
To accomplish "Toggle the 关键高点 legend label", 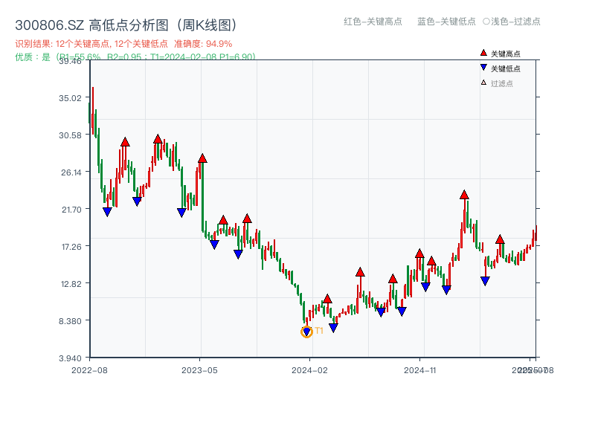I will point(506,54).
